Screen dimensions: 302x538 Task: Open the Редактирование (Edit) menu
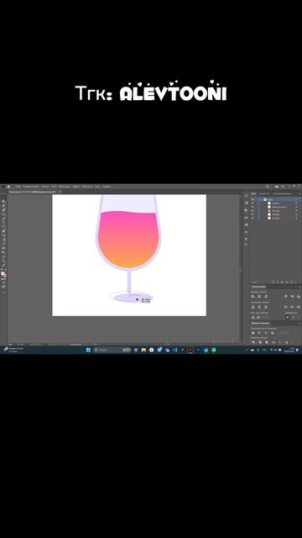point(31,187)
